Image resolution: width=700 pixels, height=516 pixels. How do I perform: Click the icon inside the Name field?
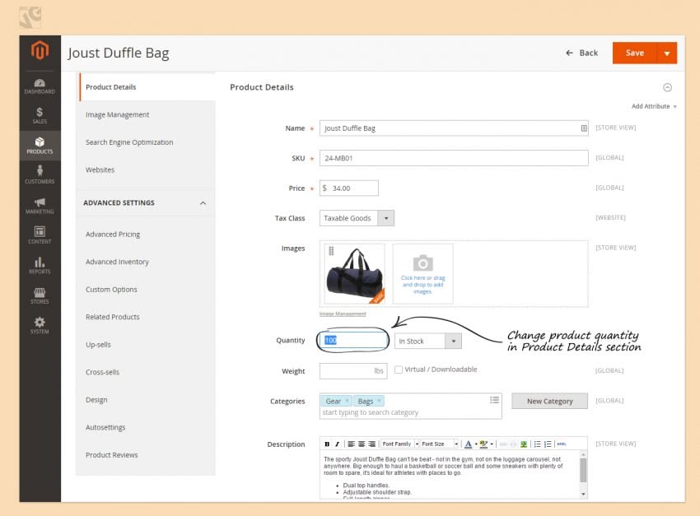click(584, 128)
